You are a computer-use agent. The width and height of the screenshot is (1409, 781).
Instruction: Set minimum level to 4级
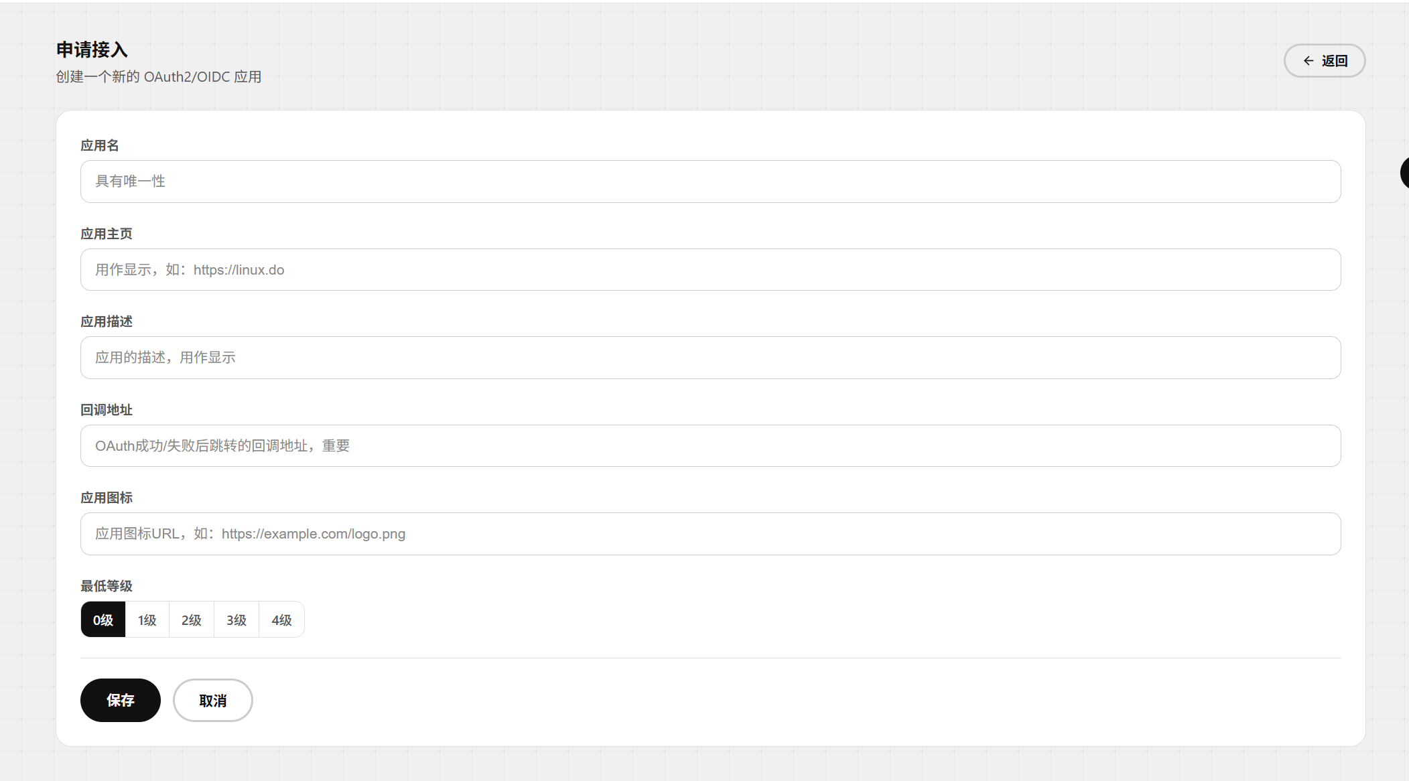tap(281, 620)
